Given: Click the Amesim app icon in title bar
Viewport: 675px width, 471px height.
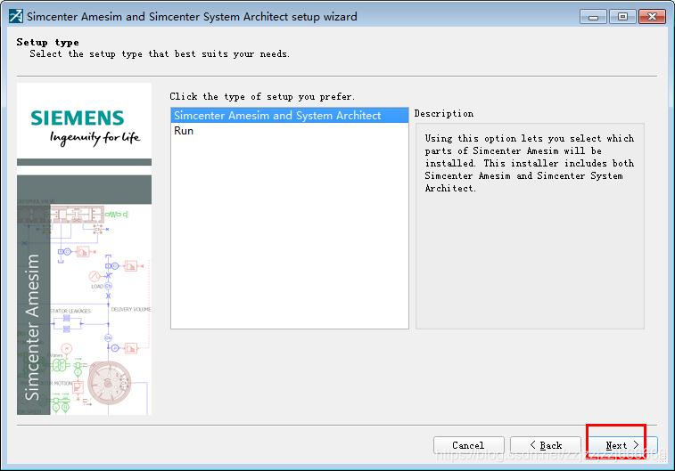Looking at the screenshot, I should (x=16, y=16).
